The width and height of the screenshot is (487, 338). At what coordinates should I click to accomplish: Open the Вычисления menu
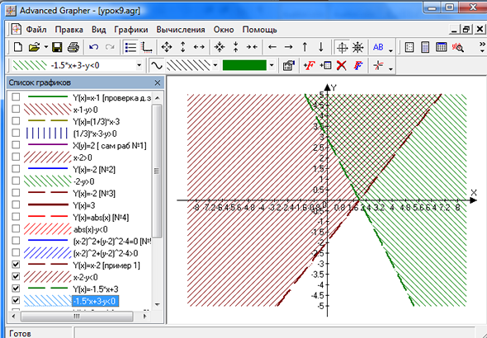(x=181, y=30)
